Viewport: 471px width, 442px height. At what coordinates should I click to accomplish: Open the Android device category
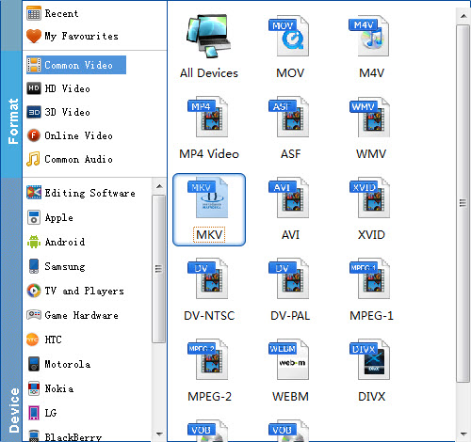[x=56, y=242]
